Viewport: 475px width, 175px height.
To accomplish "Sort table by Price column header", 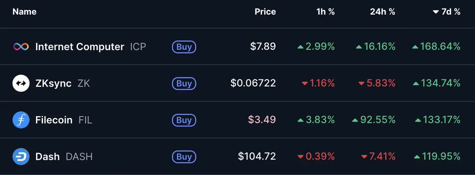I will 265,12.
